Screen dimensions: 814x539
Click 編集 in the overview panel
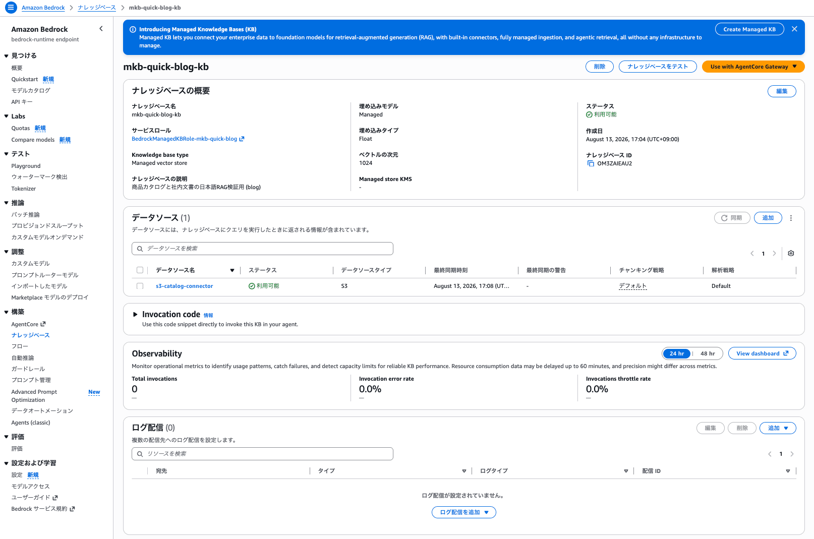point(782,91)
